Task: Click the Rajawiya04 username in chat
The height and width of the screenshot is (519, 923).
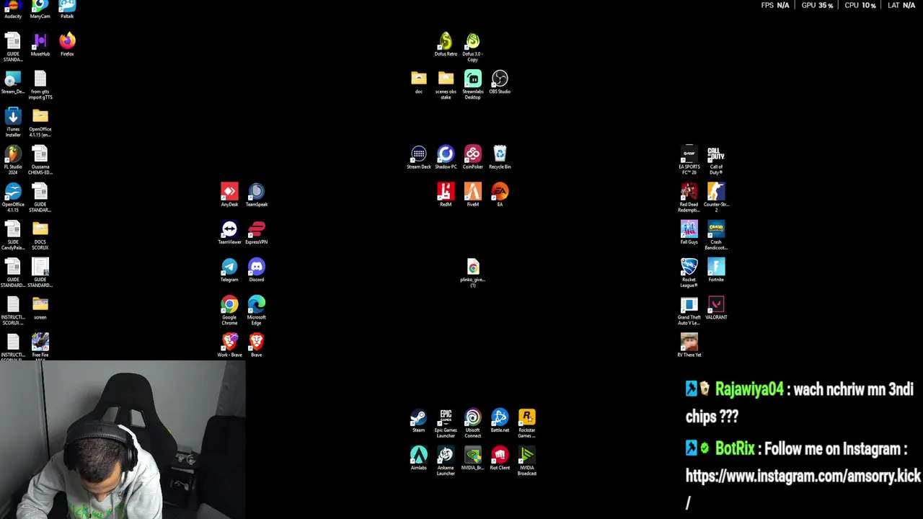Action: click(x=749, y=390)
